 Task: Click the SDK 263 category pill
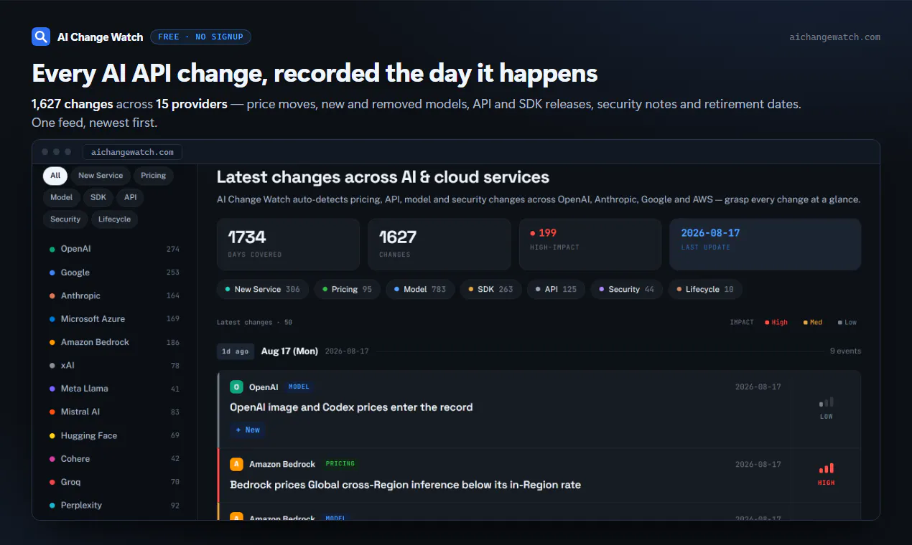click(x=491, y=289)
